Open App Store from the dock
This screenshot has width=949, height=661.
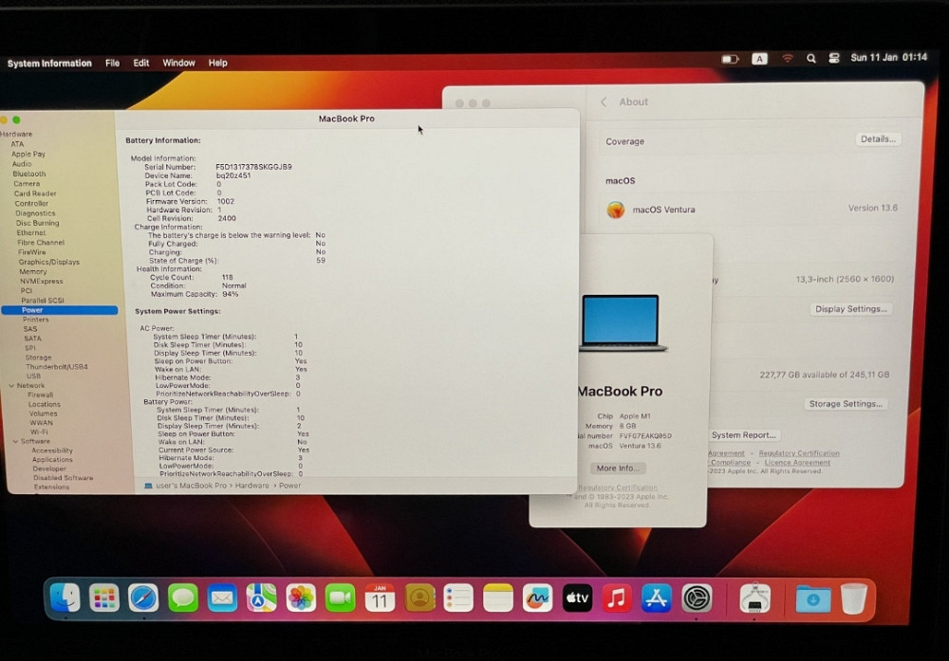(657, 597)
